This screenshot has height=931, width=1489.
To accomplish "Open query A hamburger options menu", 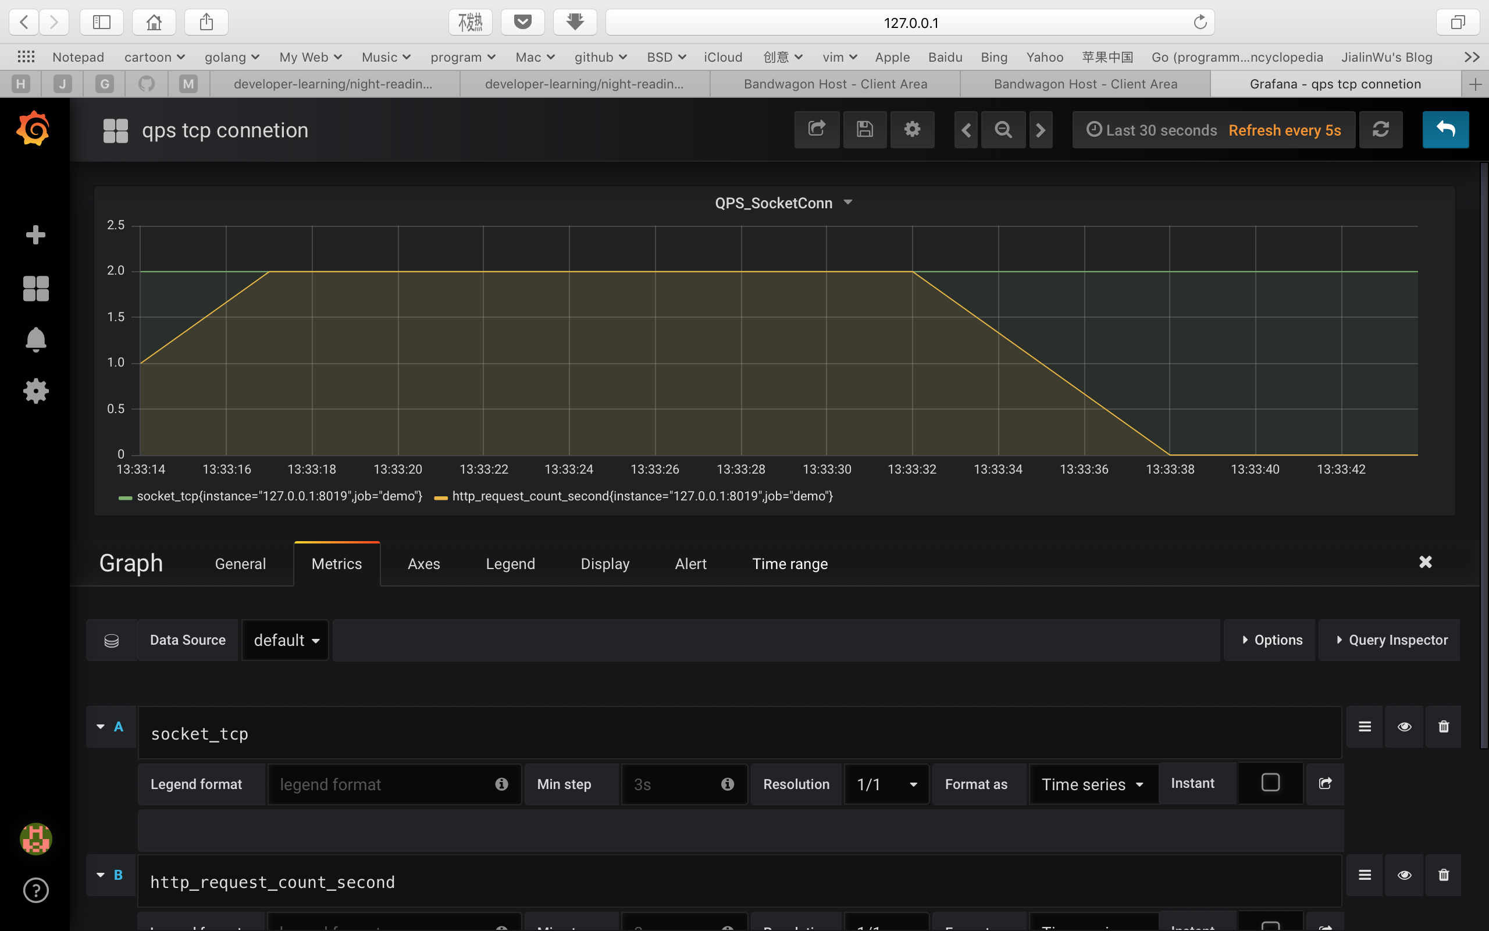I will click(x=1365, y=727).
